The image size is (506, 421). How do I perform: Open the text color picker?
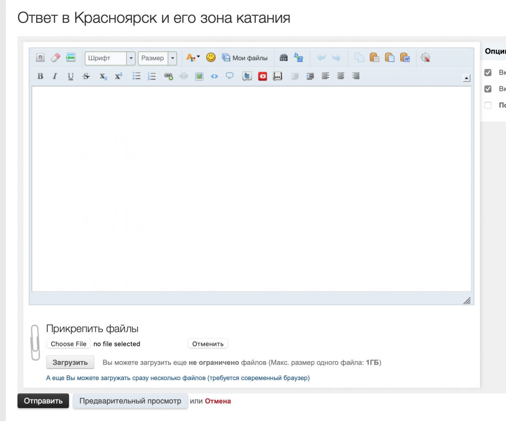[x=193, y=58]
